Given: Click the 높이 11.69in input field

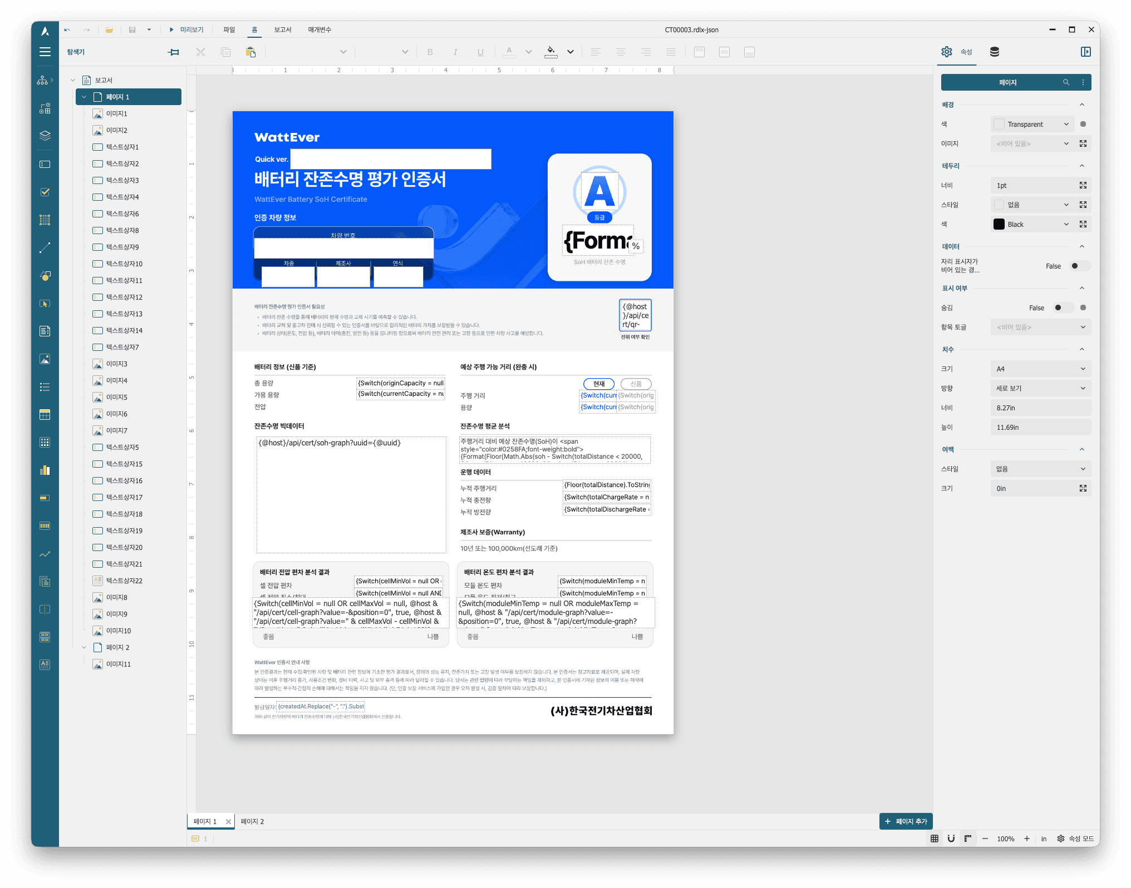Looking at the screenshot, I should [x=1040, y=427].
